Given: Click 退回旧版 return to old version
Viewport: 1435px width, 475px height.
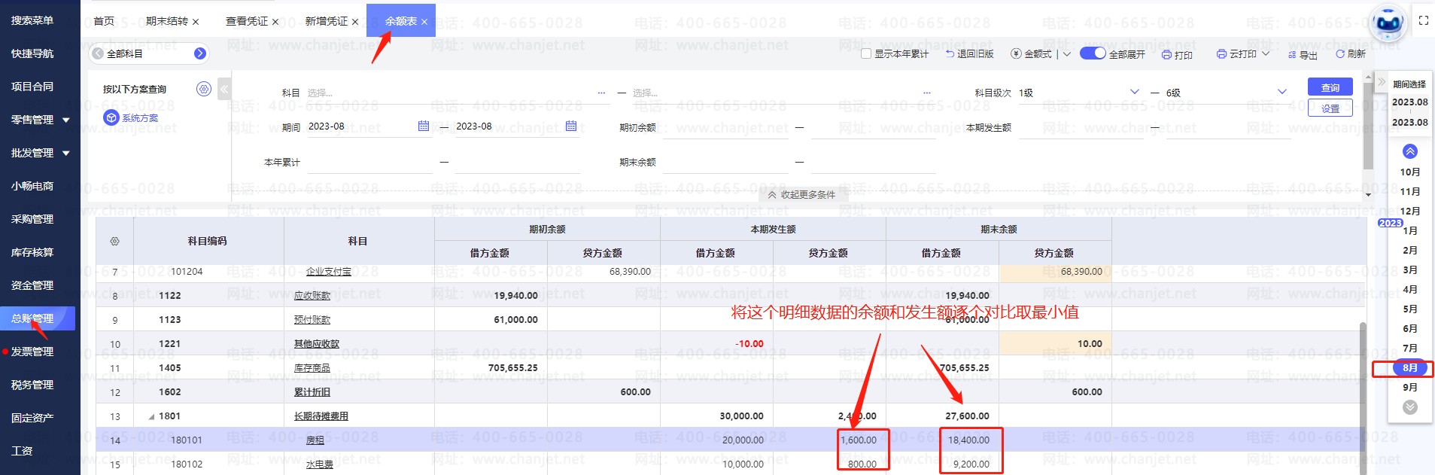Looking at the screenshot, I should click(x=970, y=54).
